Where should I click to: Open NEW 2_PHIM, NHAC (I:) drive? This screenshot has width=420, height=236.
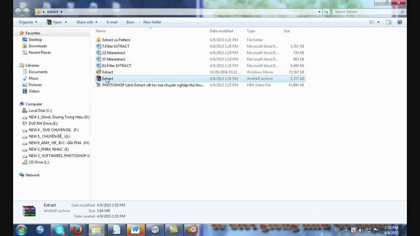pyautogui.click(x=49, y=149)
